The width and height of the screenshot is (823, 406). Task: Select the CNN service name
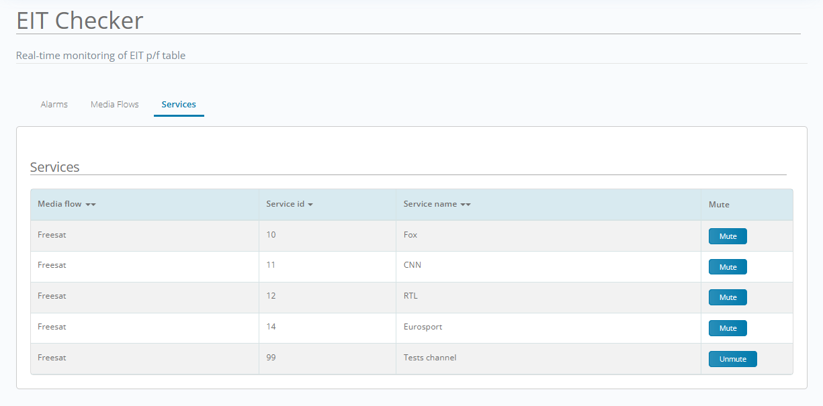pyautogui.click(x=413, y=265)
